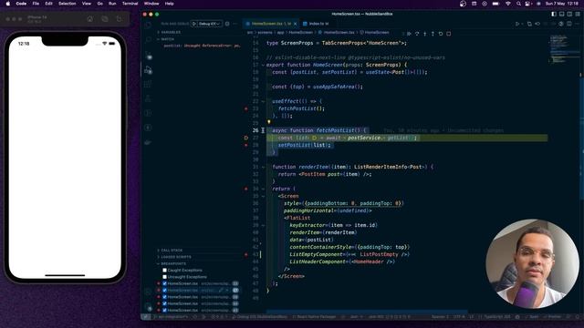This screenshot has width=584, height=328.
Task: Open the launch.json gear icon
Action: tap(227, 24)
